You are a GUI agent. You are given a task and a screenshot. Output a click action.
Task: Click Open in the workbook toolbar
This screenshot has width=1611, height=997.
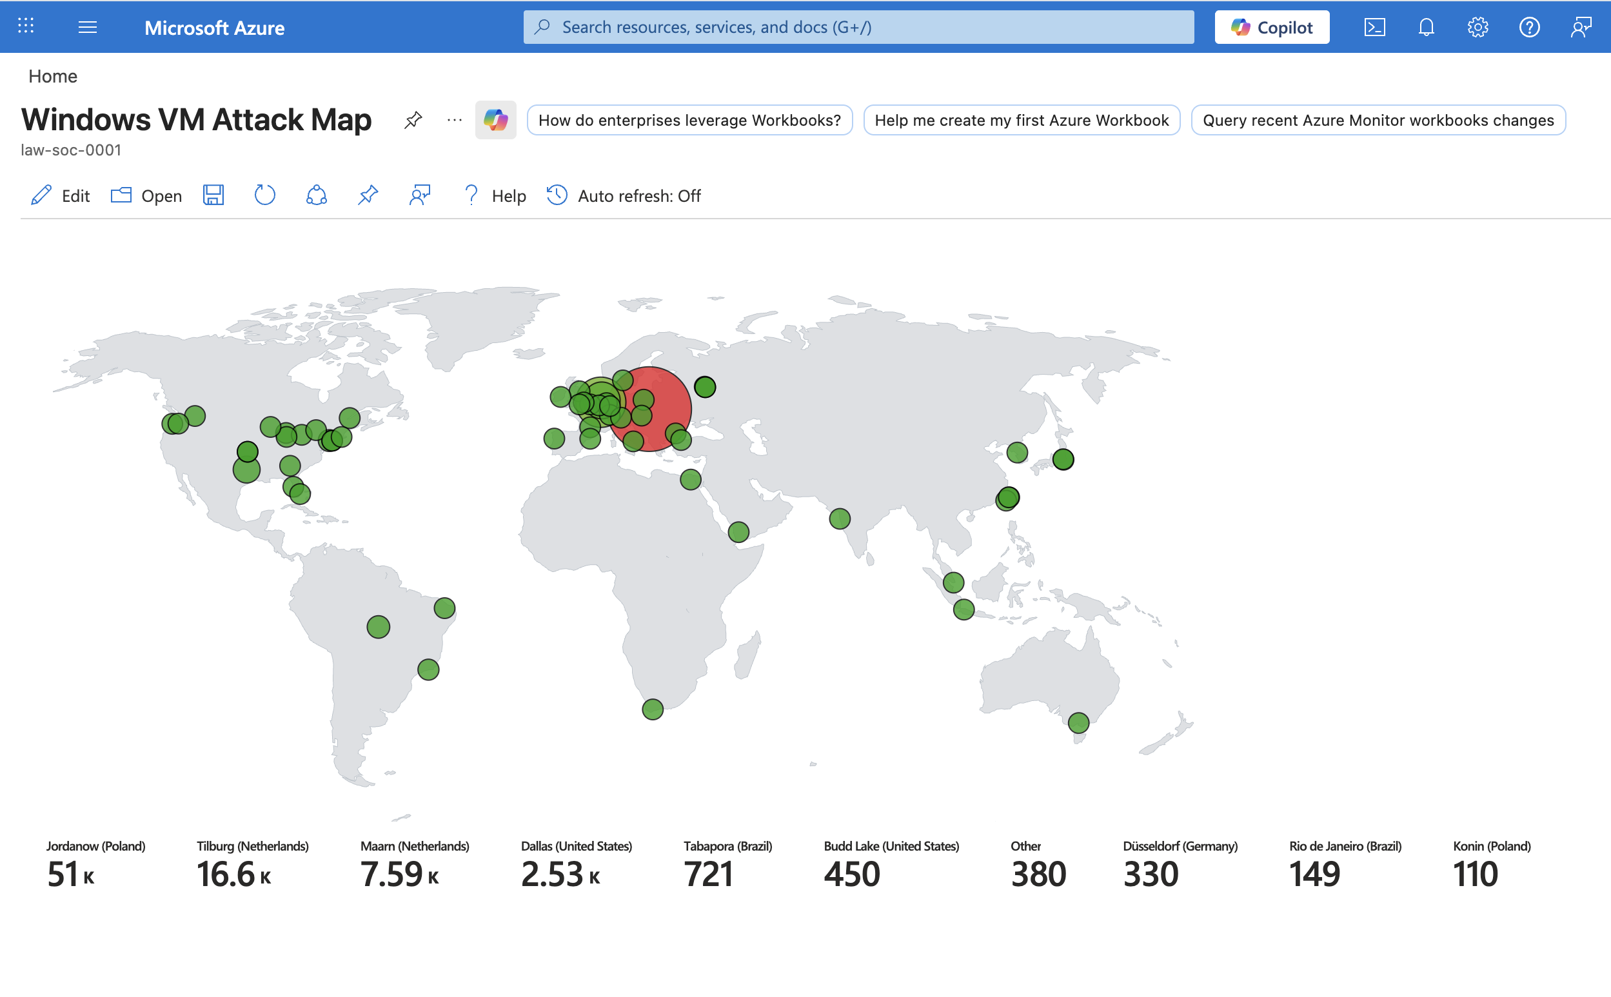[146, 195]
